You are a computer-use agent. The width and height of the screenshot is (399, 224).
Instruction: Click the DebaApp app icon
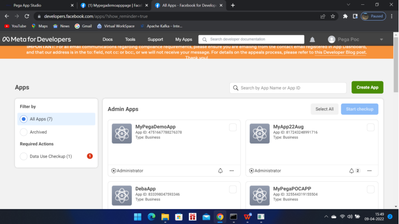pyautogui.click(x=122, y=196)
